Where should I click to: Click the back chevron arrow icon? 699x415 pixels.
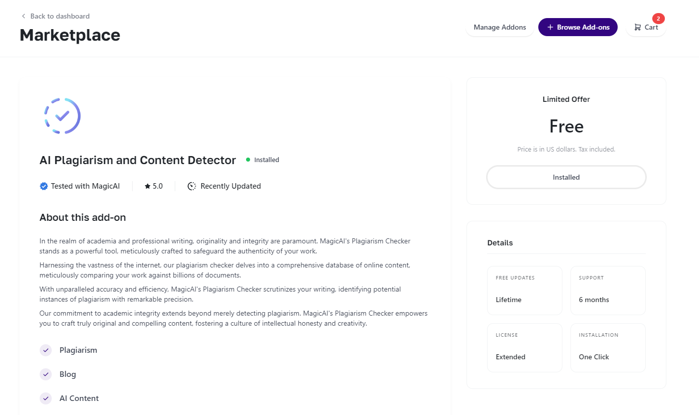[x=24, y=16]
